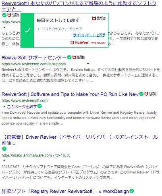Click green checkmark after 'Run Like New' title
Image resolution: width=162 pixels, height=196 pixels.
pyautogui.click(x=141, y=94)
